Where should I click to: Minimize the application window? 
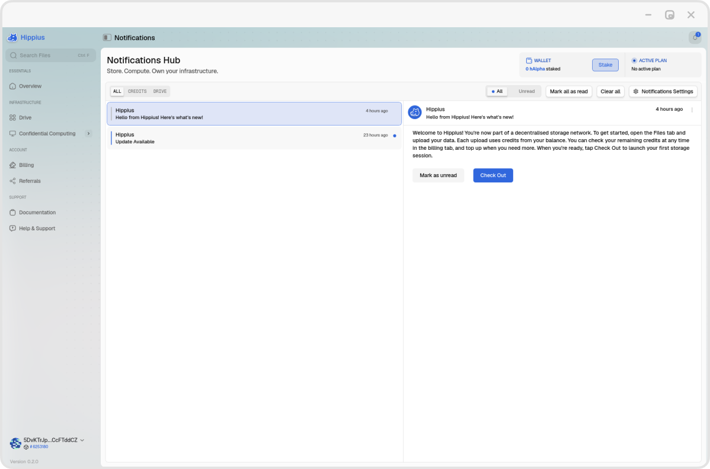(648, 15)
